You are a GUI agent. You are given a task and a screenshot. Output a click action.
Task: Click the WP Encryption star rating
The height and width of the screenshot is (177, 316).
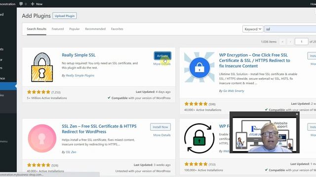(196, 104)
